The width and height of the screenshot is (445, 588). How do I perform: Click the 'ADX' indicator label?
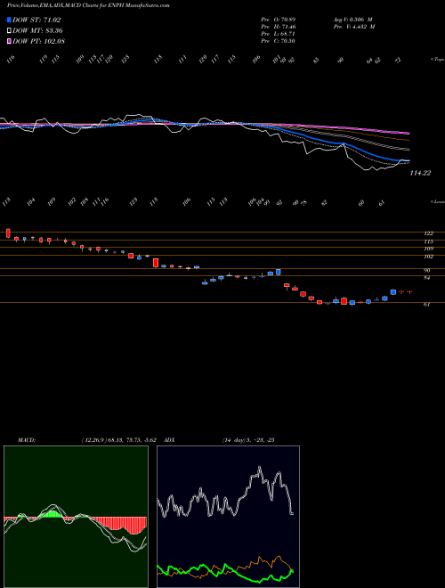pos(170,440)
